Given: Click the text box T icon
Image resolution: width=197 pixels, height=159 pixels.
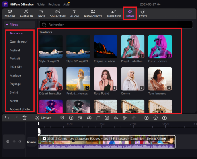Looking at the screenshot, I should [71, 118].
